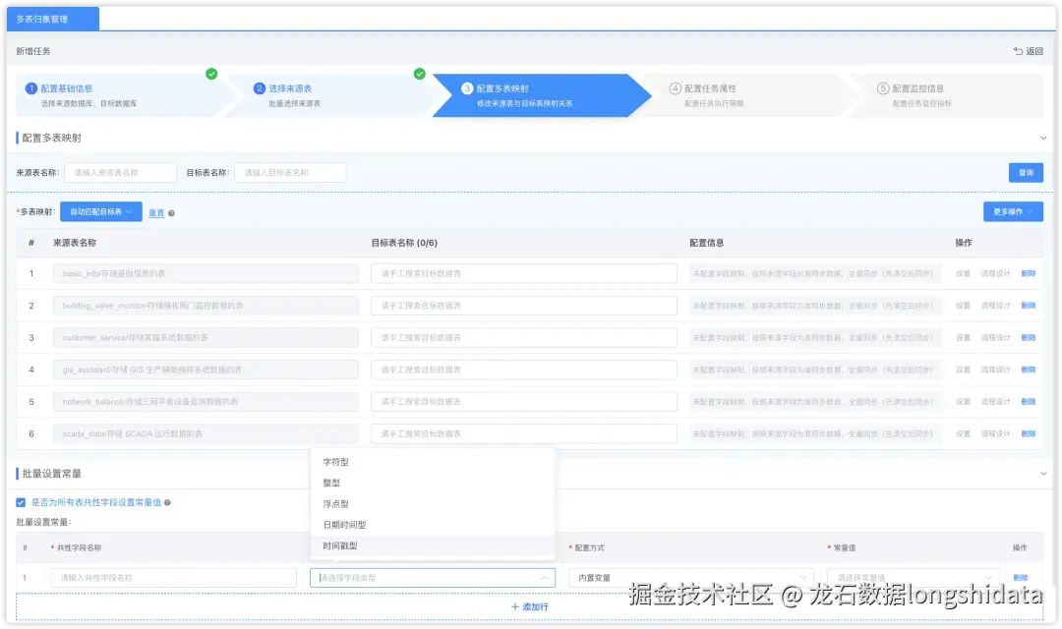The width and height of the screenshot is (1062, 629).
Task: Focus the 来源表名称 search input
Action: (x=121, y=173)
